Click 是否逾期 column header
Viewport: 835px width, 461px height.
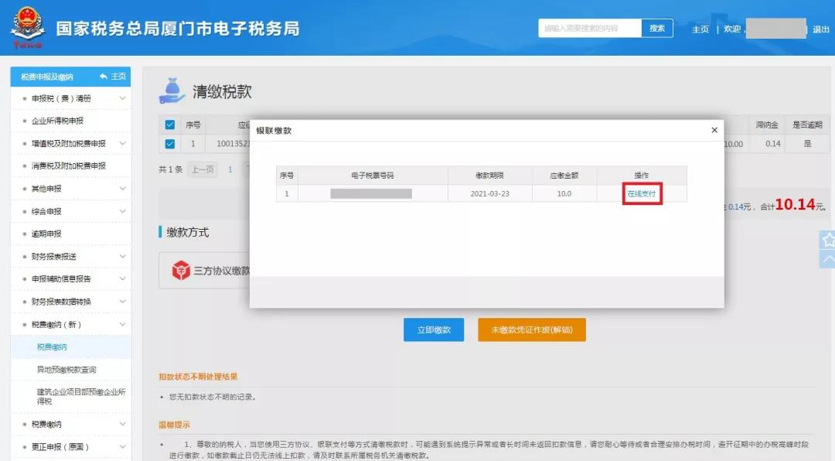click(x=807, y=125)
